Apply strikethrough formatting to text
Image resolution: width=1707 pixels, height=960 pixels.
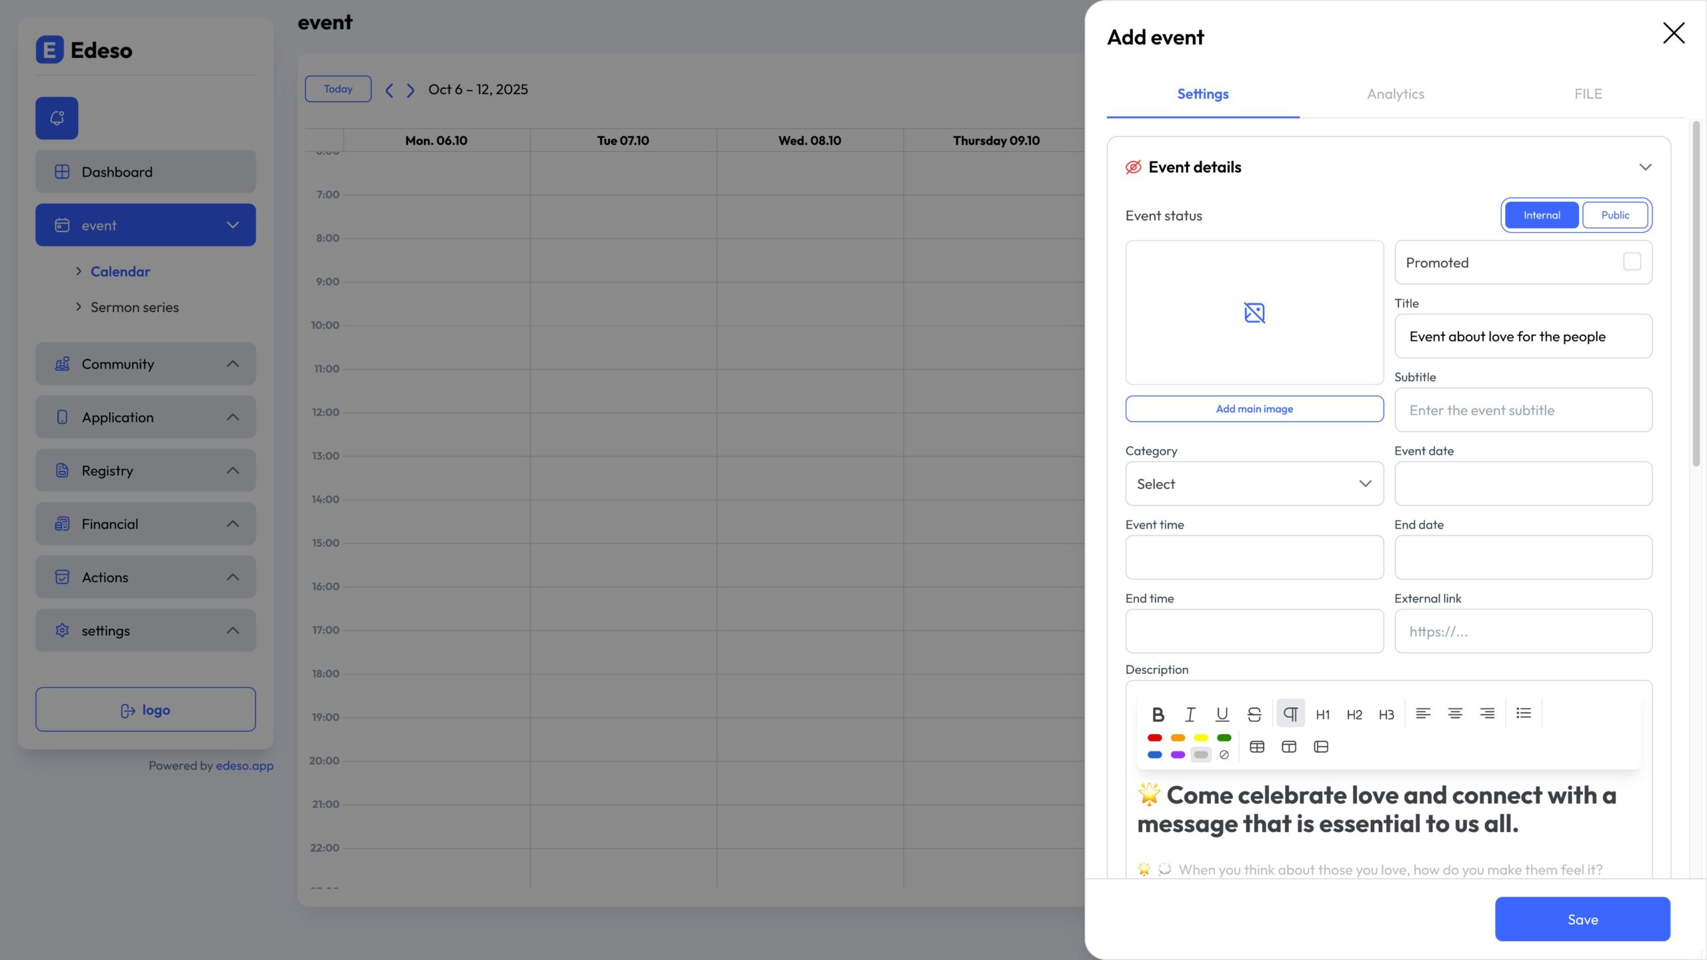[1254, 714]
